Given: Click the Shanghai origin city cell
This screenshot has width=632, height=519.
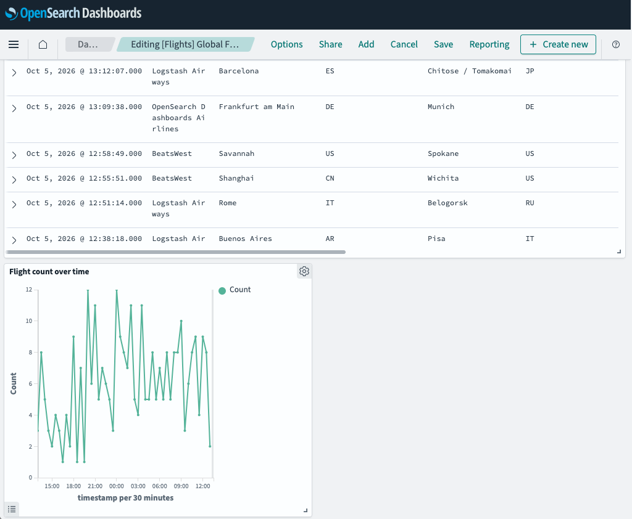Looking at the screenshot, I should coord(236,178).
